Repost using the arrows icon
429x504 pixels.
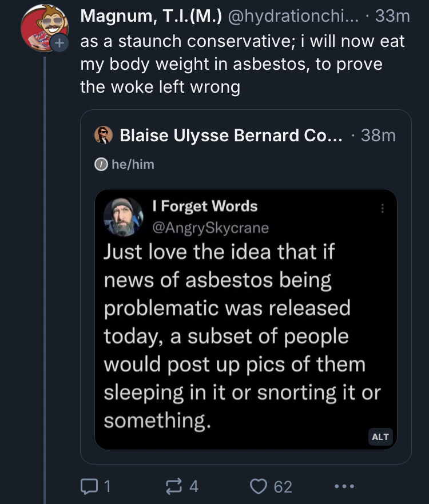coord(172,486)
